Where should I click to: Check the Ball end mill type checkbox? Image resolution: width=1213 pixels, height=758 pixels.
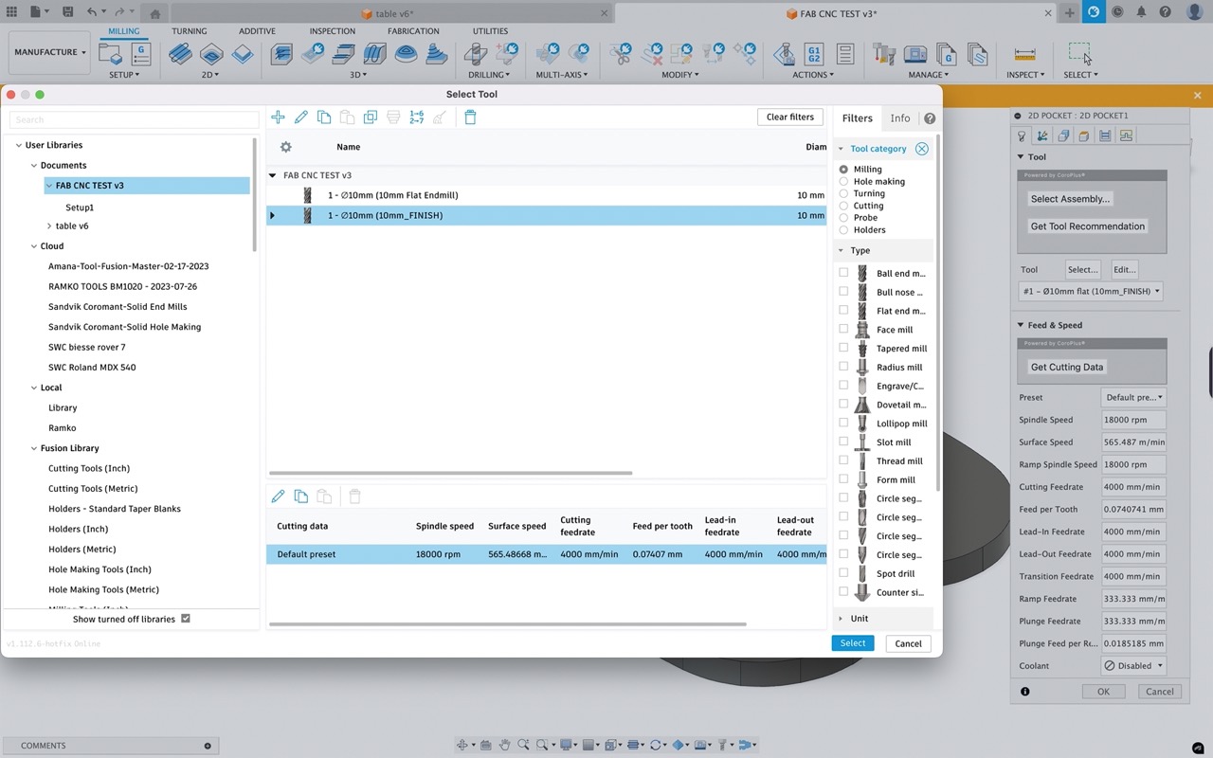[x=843, y=273]
